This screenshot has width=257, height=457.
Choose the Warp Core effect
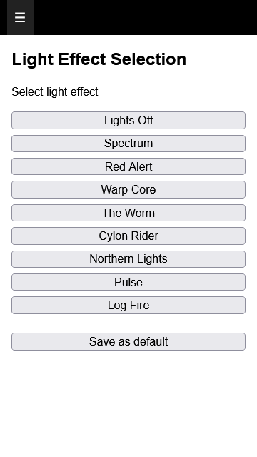(x=128, y=189)
